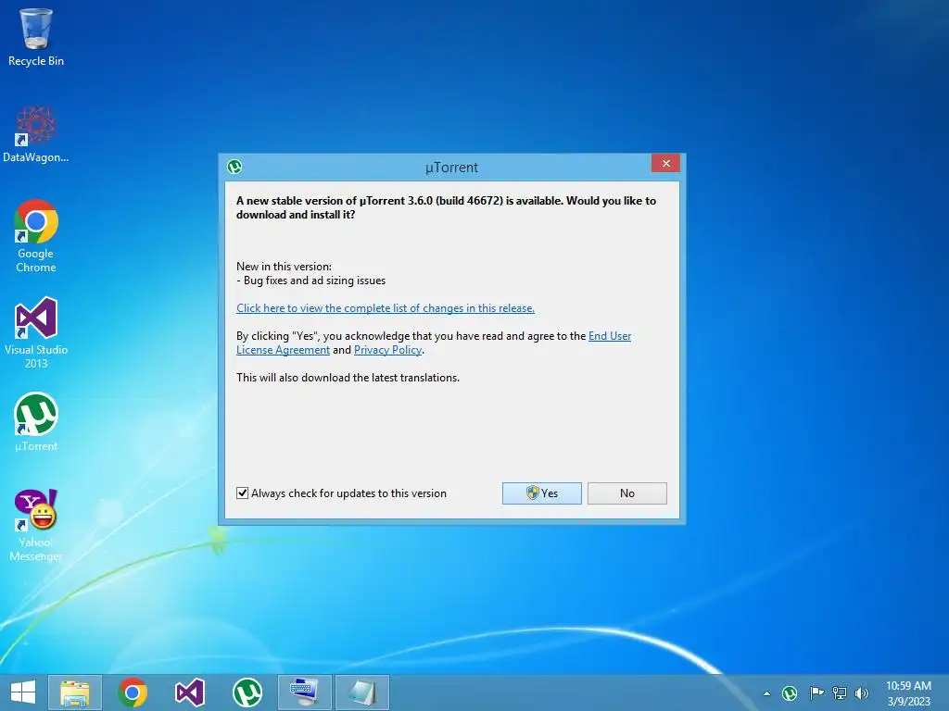Open Visual Studio 2013 desktop shortcut
The image size is (949, 711).
tap(36, 332)
